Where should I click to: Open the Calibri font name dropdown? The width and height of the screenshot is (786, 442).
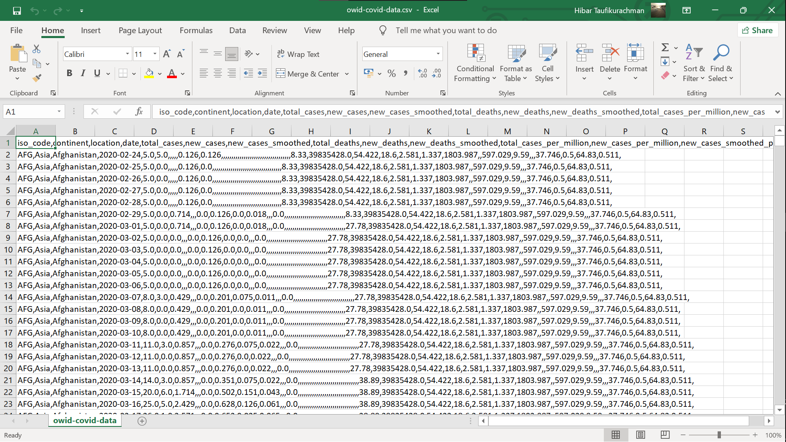tap(127, 54)
